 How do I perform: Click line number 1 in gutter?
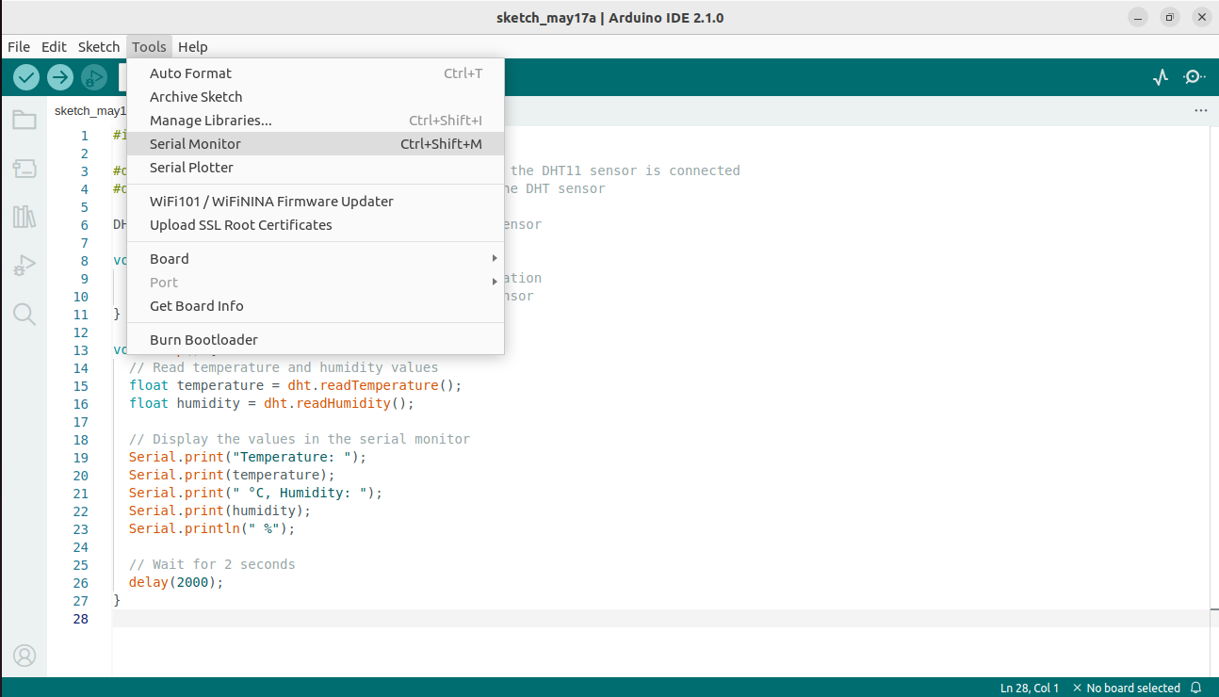pos(84,136)
